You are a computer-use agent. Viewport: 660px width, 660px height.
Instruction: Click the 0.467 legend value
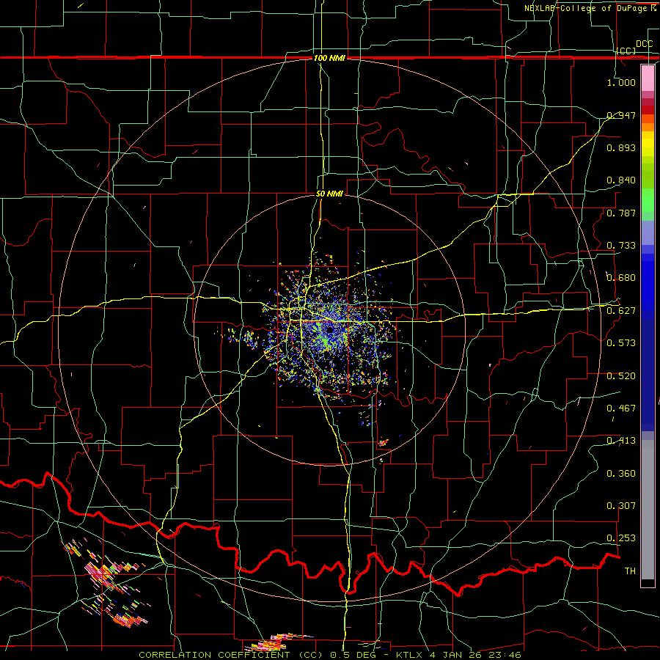coord(621,408)
